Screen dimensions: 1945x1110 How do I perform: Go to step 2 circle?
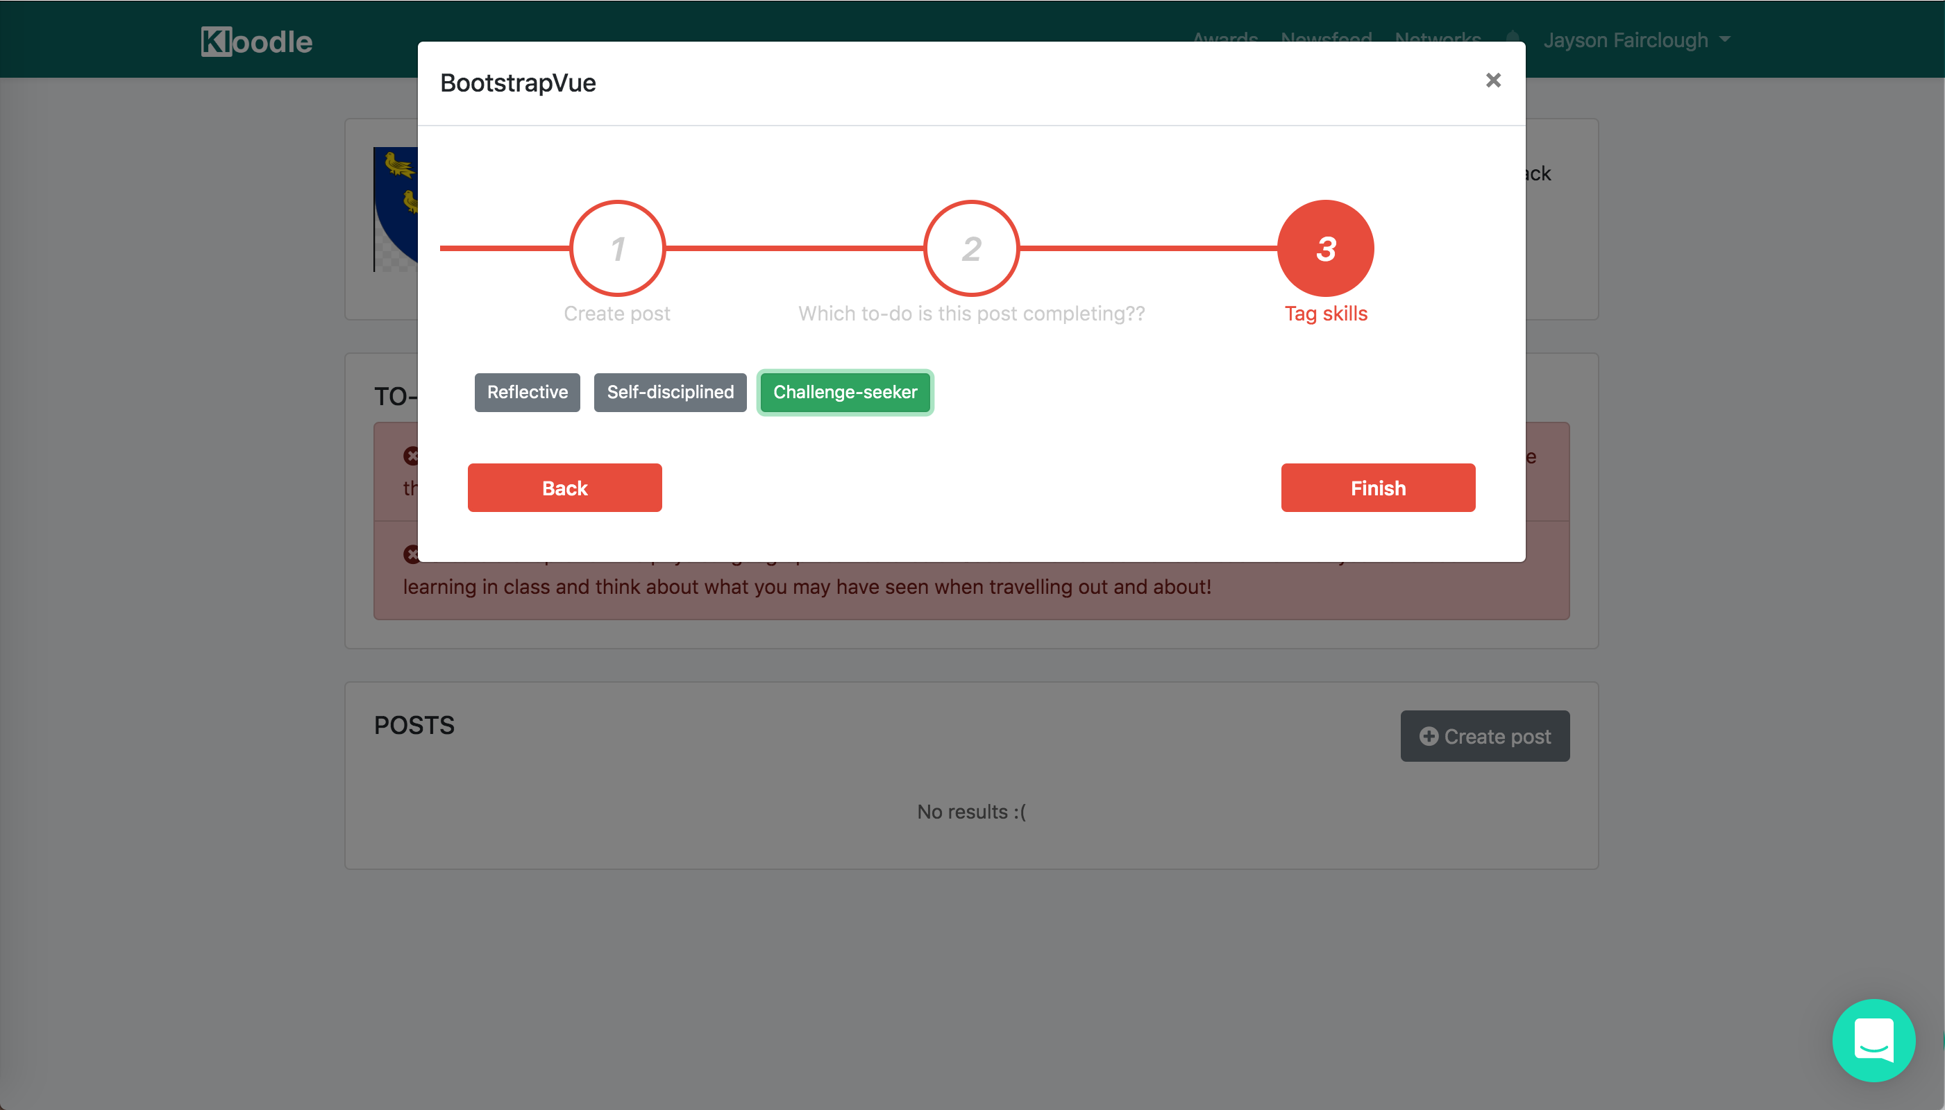point(971,248)
